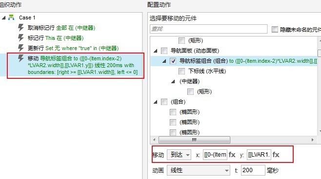Open fx editor for x value
This screenshot has height=179, width=321.
pos(232,155)
